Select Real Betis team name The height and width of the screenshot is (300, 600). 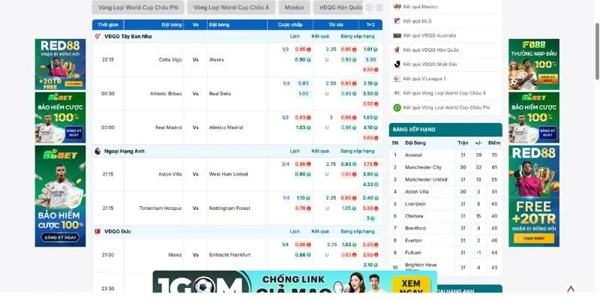[220, 94]
